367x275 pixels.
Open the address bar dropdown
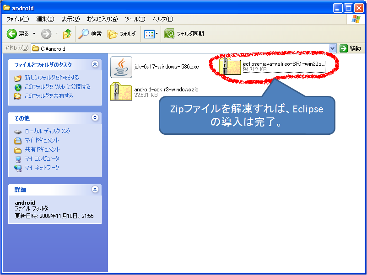pos(332,48)
